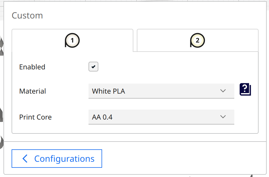The height and width of the screenshot is (177, 269).
Task: Click the Print Core label
Action: [x=35, y=117]
